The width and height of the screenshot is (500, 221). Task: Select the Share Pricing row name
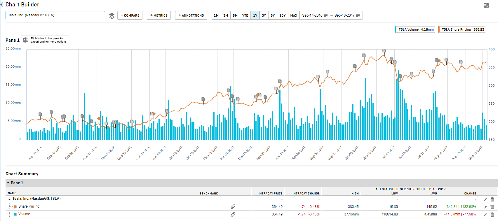(x=29, y=206)
